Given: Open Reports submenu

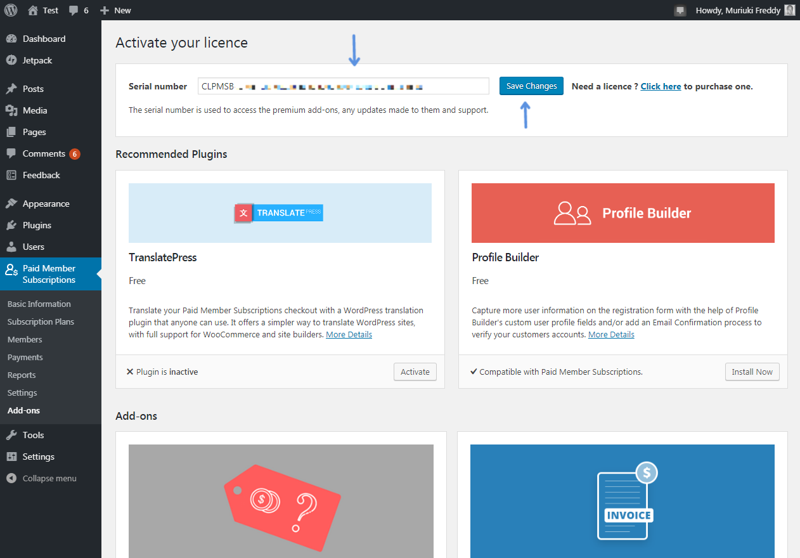Looking at the screenshot, I should point(22,375).
